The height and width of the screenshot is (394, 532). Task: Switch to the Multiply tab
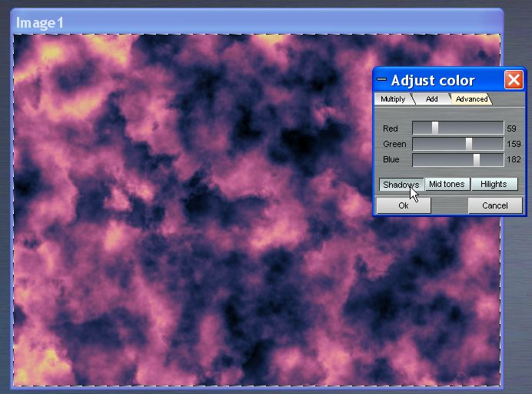click(x=393, y=99)
